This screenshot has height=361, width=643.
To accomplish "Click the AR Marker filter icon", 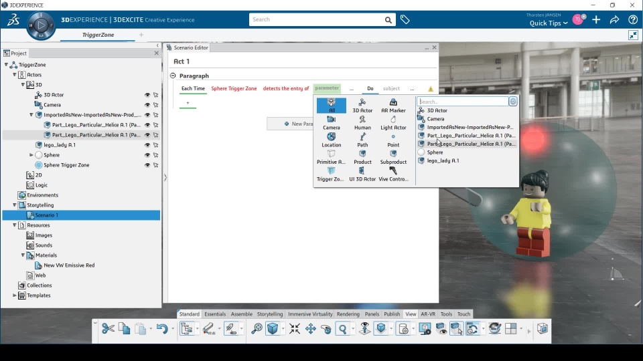I will (x=393, y=102).
